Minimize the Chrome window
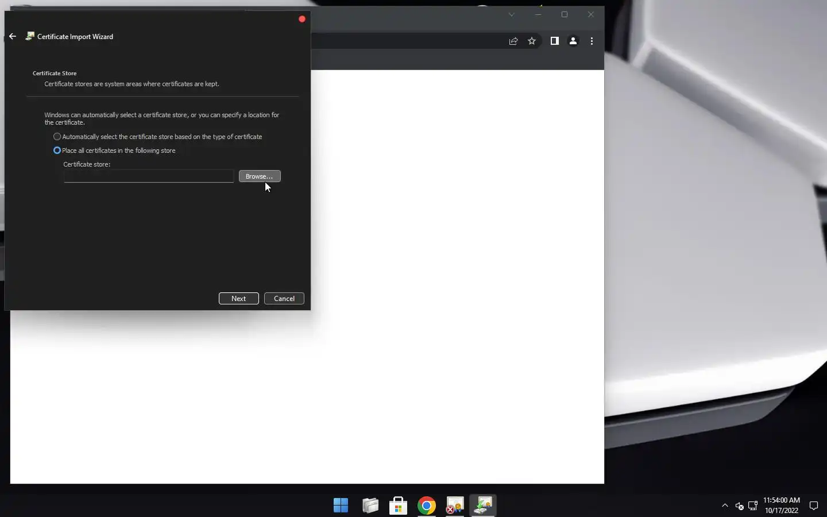827x517 pixels. coord(538,14)
